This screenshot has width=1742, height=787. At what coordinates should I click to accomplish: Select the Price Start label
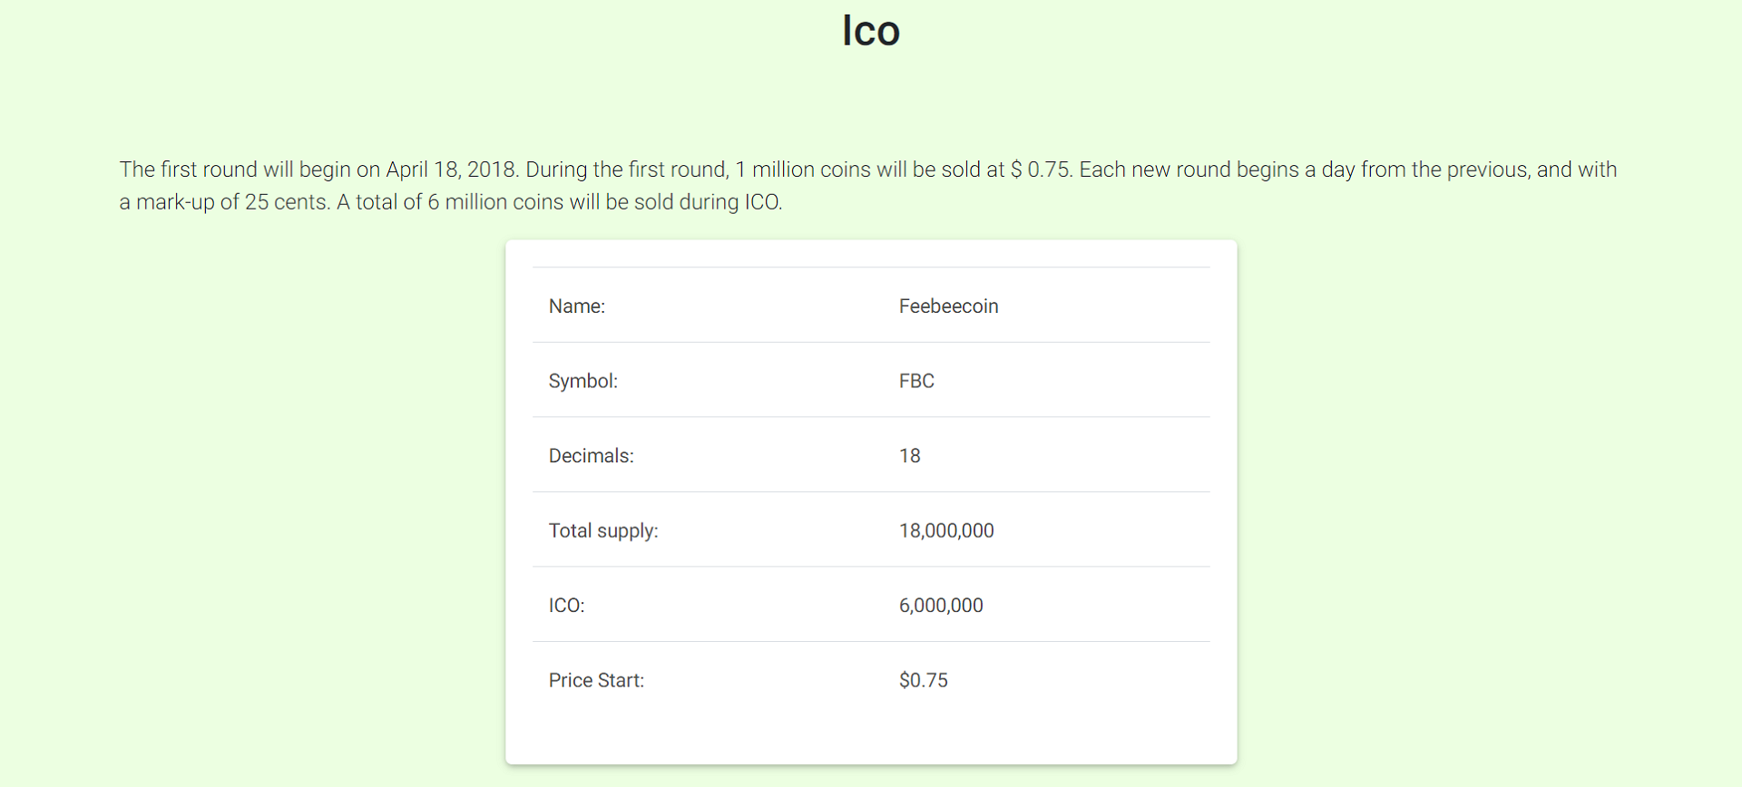click(596, 680)
